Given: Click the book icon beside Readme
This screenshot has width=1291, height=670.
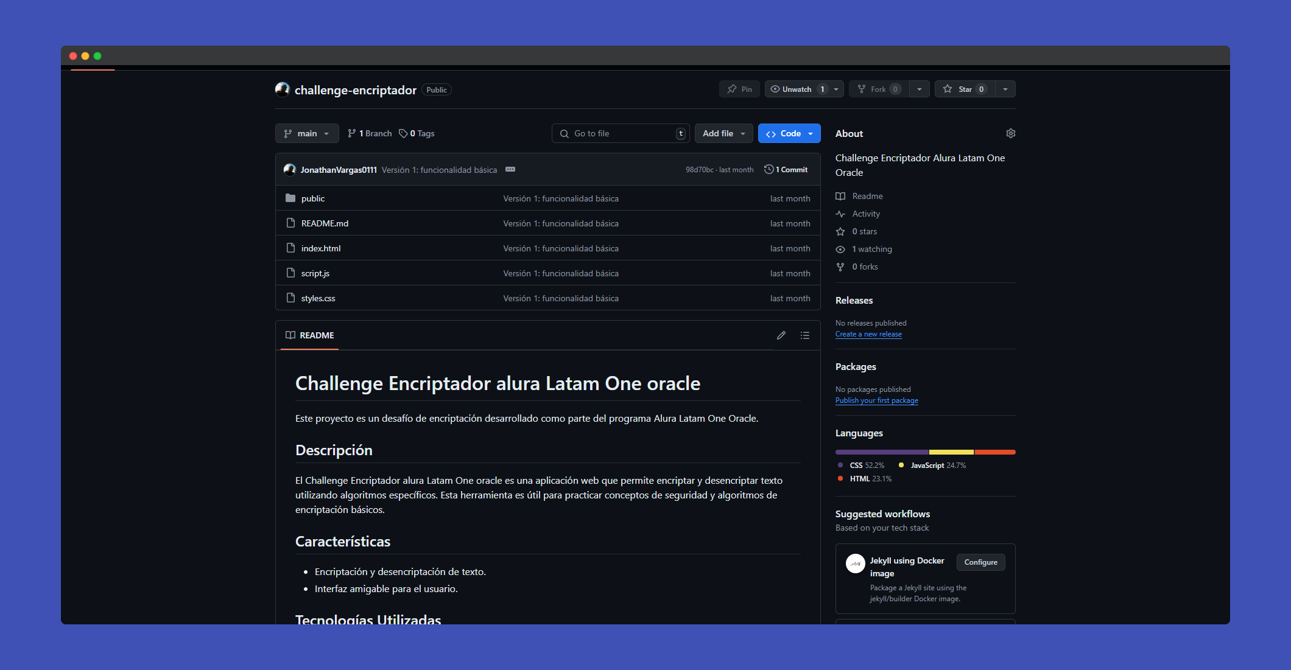Looking at the screenshot, I should tap(840, 196).
